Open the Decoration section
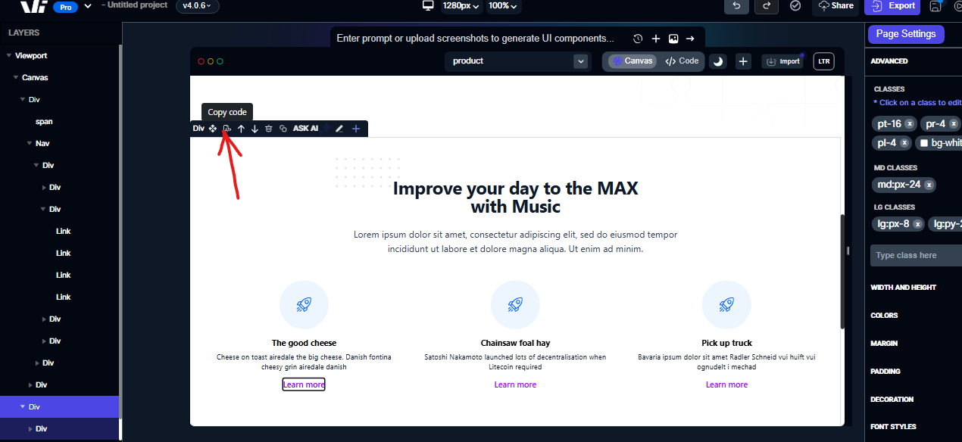Screen dimensions: 962x442 coord(892,400)
